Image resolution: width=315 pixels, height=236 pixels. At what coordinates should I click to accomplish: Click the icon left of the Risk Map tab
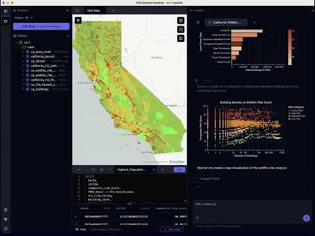click(x=77, y=10)
